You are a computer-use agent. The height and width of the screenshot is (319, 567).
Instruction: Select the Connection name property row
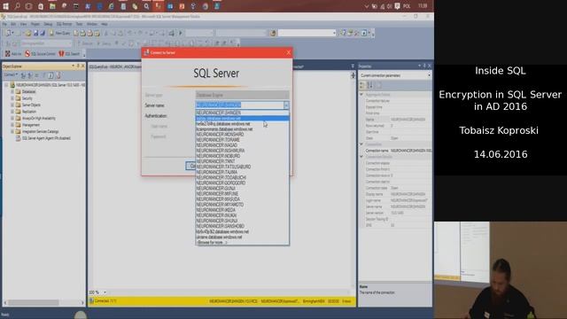pos(398,151)
